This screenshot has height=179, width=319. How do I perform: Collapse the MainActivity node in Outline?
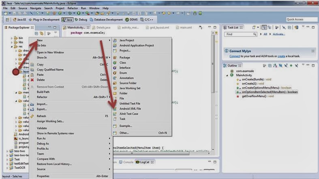[x=227, y=75]
